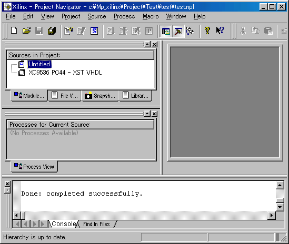Click the console vertical scrollbar down arrow

[280, 207]
